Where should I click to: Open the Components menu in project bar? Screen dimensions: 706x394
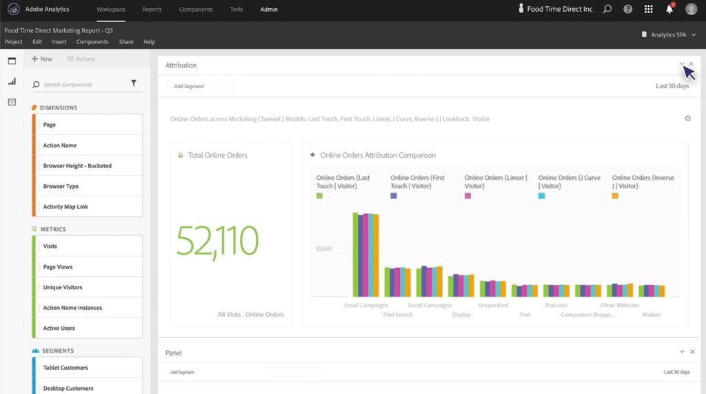(92, 42)
